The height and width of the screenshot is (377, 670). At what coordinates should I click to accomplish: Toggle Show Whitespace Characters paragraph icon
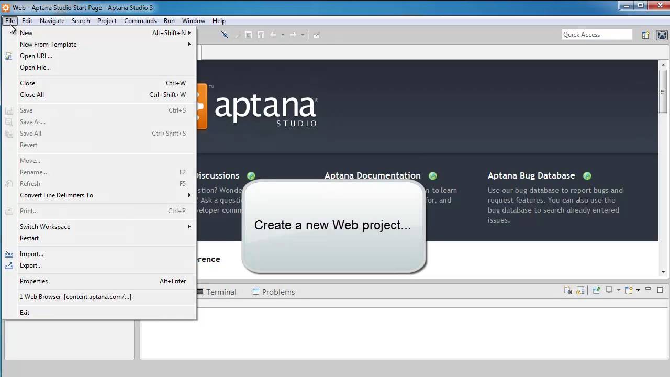click(x=261, y=35)
